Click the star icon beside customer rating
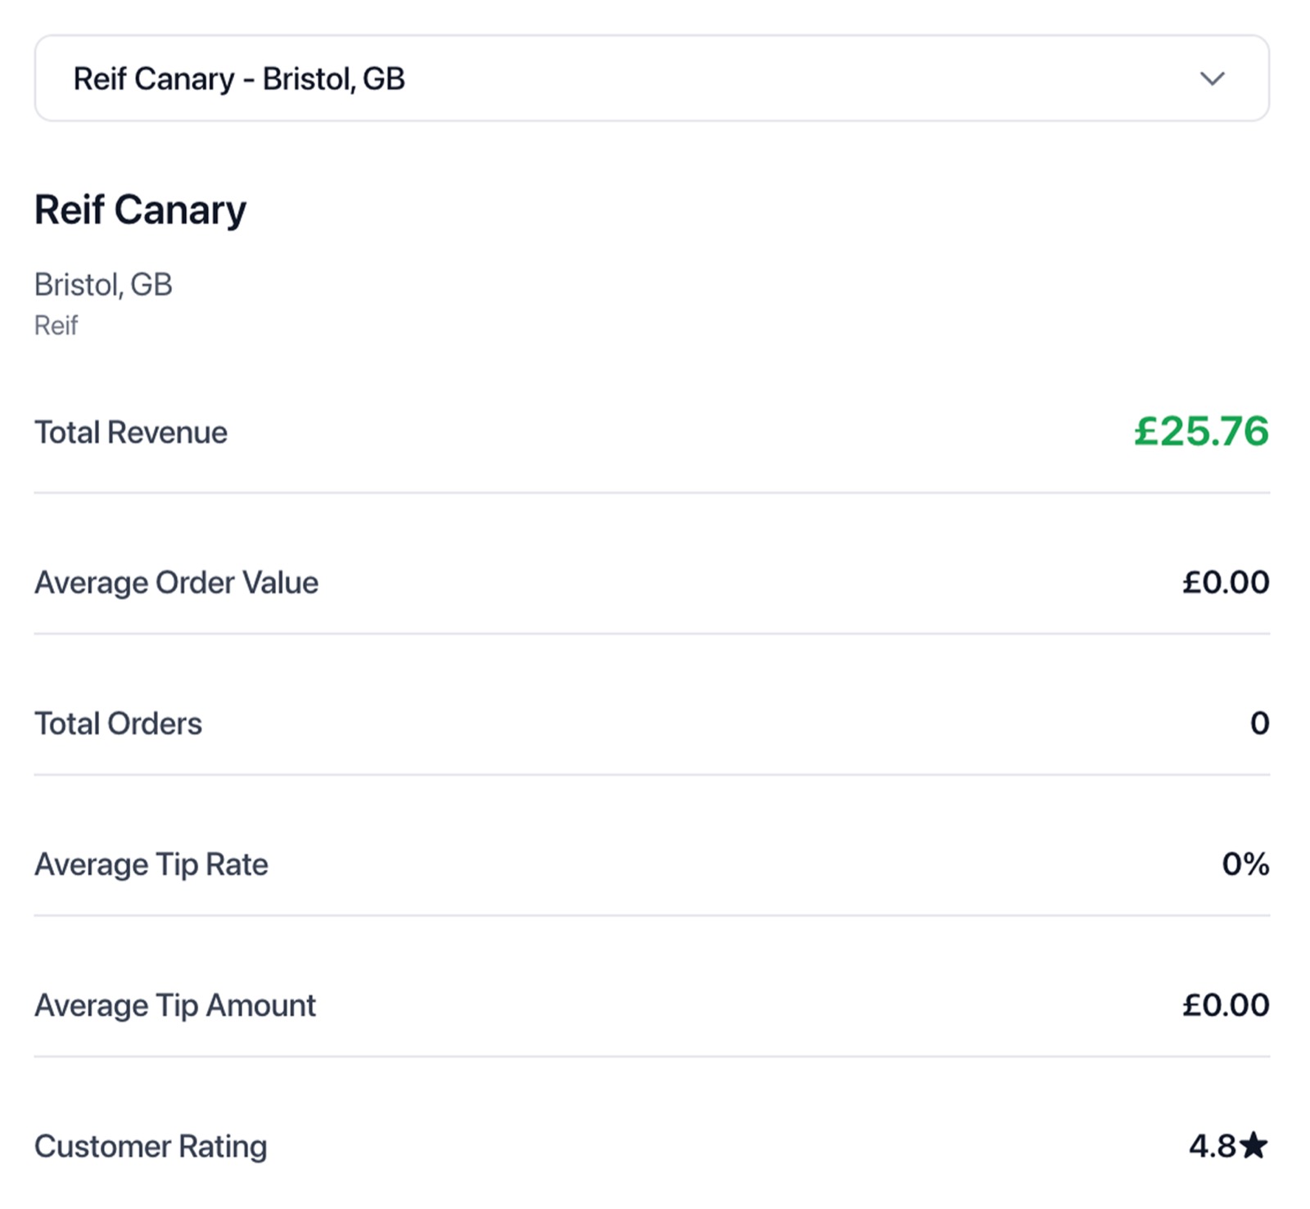This screenshot has height=1209, width=1310. 1254,1146
